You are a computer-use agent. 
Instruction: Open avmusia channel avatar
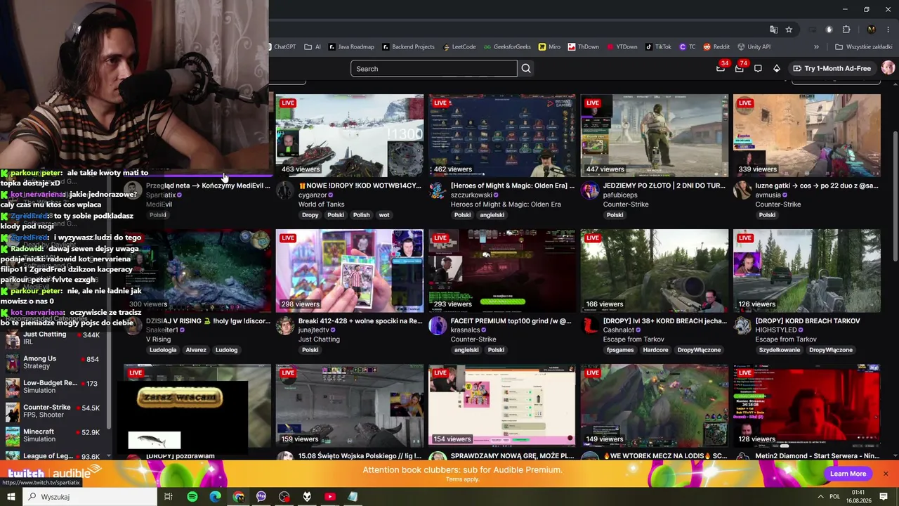click(x=742, y=190)
